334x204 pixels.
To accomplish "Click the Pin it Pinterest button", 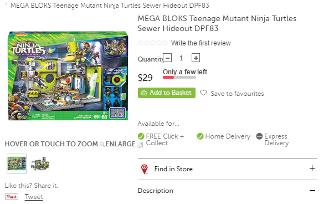I will (x=12, y=197).
